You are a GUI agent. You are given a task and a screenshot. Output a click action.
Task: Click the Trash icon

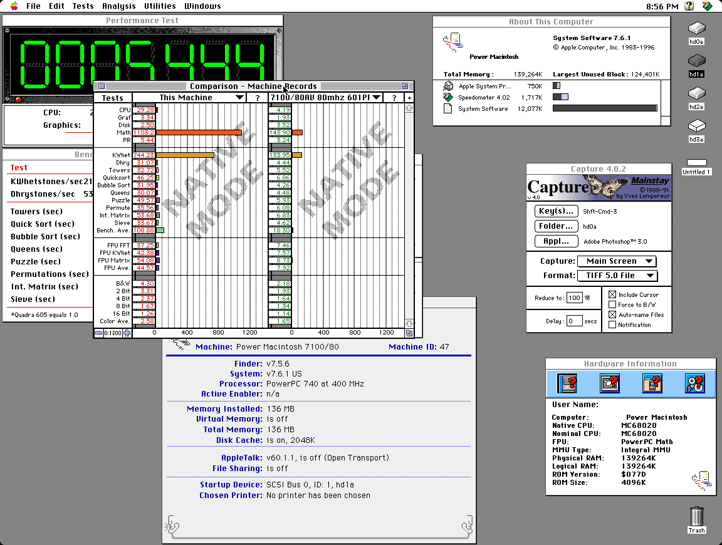(x=696, y=517)
